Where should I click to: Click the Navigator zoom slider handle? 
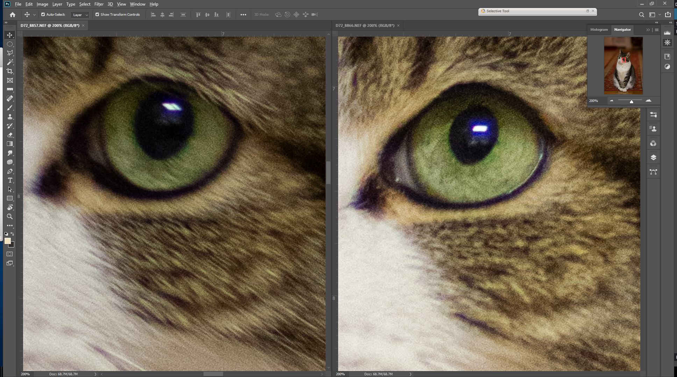[x=632, y=102]
